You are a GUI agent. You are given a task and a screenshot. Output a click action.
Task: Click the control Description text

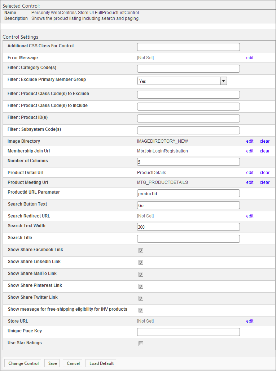tap(85, 18)
